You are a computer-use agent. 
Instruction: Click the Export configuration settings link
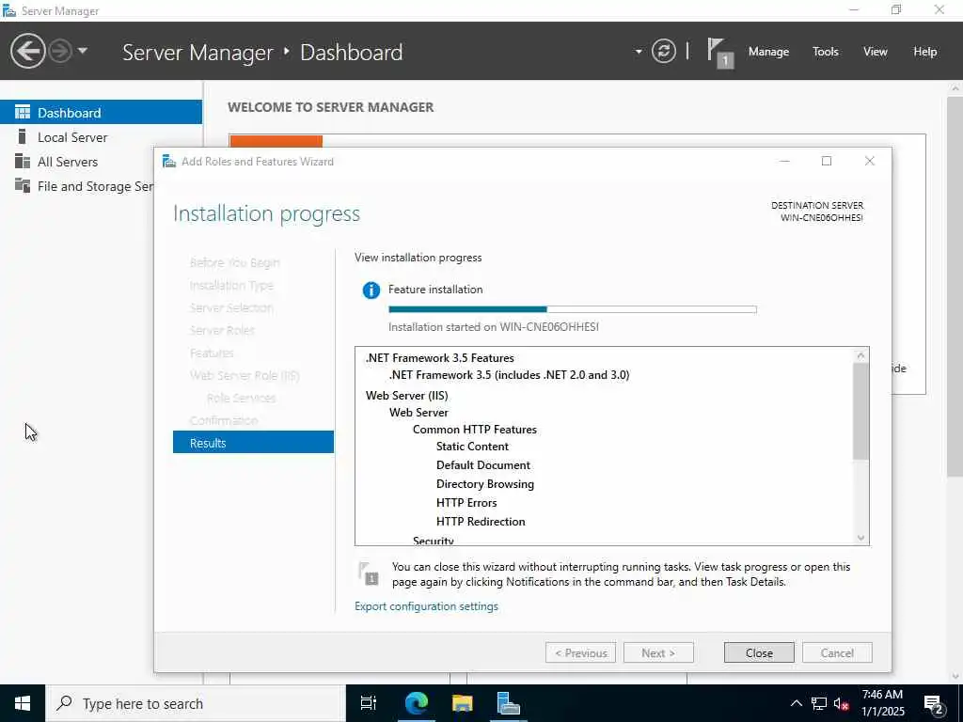click(x=426, y=606)
